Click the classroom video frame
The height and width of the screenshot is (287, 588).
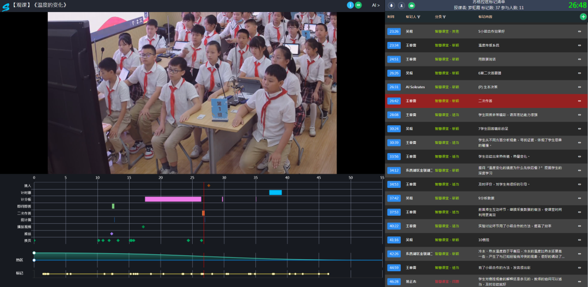[x=192, y=93]
